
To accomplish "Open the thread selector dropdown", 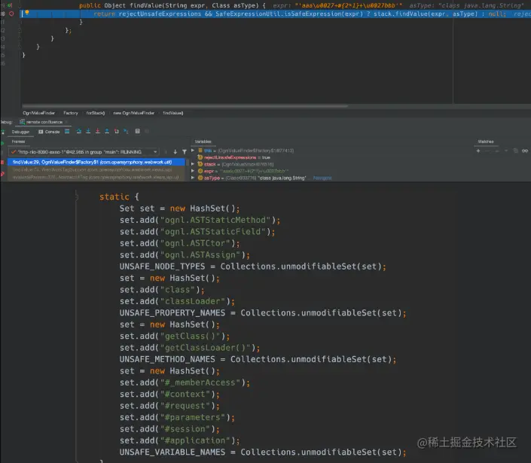I will pos(84,152).
